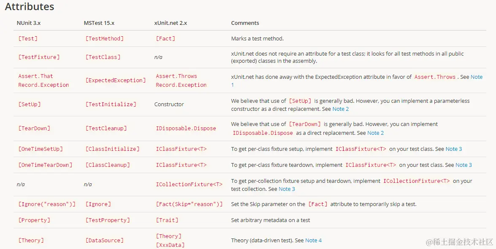Image resolution: width=496 pixels, height=249 pixels.
Task: Click n/a in the [TestFixture] row
Action: coord(158,57)
